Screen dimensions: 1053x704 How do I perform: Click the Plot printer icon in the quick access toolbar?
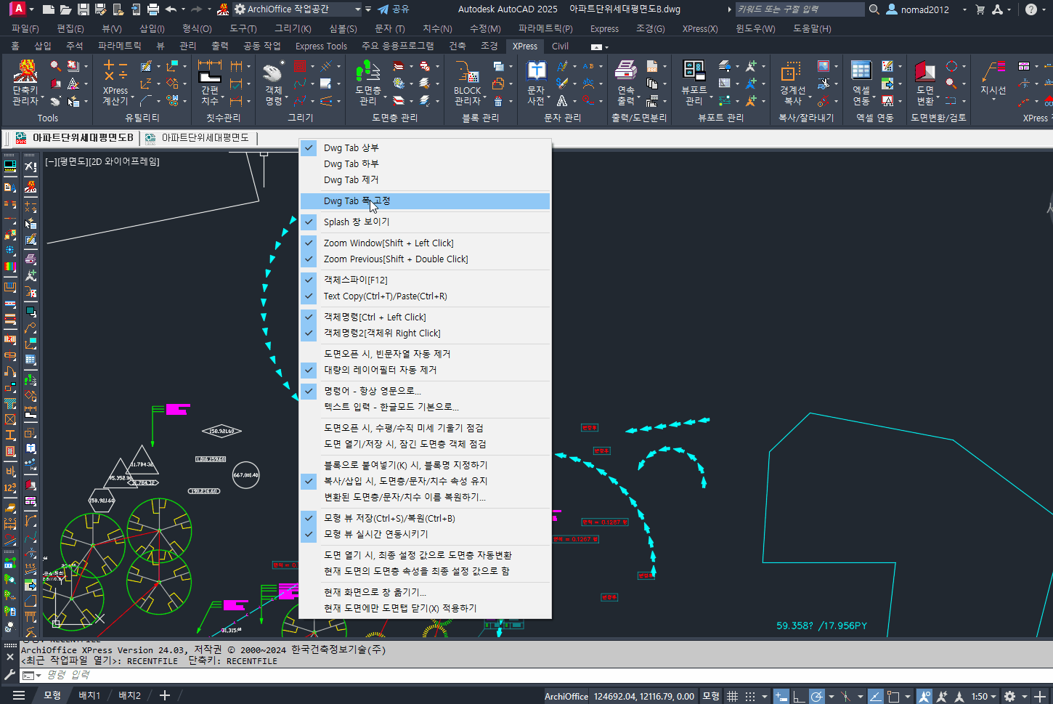coord(153,9)
